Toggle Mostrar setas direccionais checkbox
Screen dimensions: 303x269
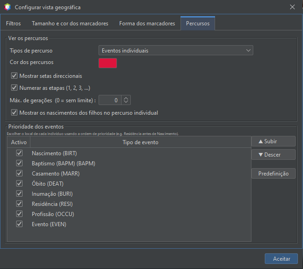(x=14, y=76)
